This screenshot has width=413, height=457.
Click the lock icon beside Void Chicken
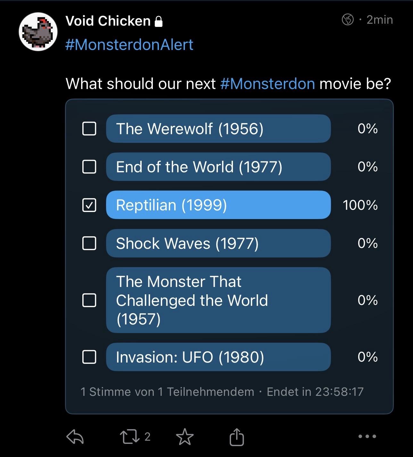[x=158, y=22]
